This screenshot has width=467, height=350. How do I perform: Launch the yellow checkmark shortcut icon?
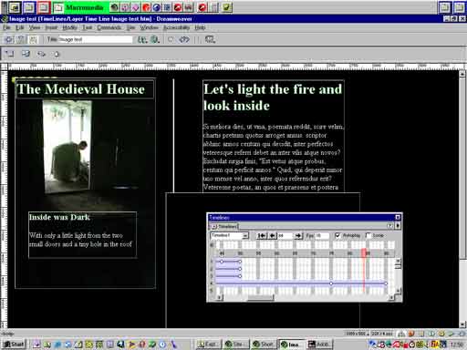pyautogui.click(x=226, y=7)
